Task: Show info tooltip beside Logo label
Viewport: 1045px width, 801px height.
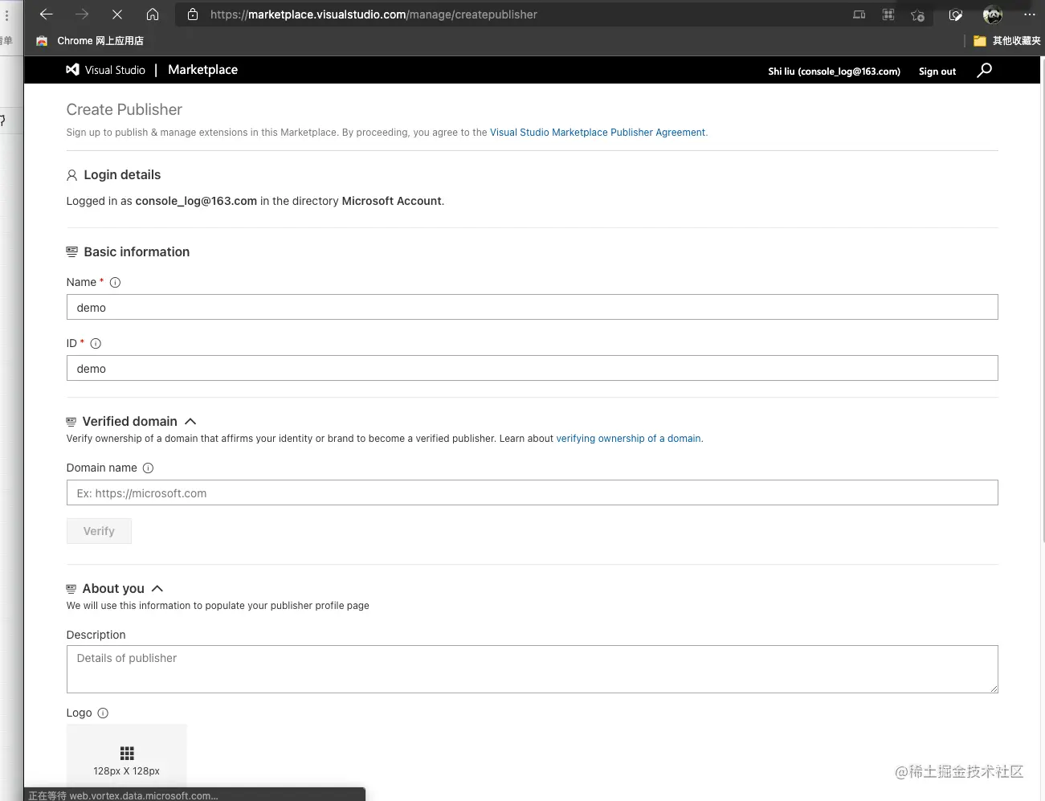Action: (x=103, y=713)
